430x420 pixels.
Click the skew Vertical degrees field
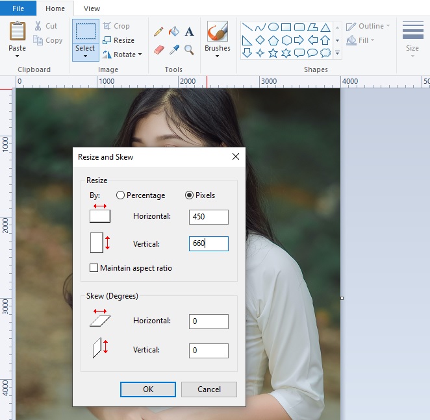pos(209,351)
